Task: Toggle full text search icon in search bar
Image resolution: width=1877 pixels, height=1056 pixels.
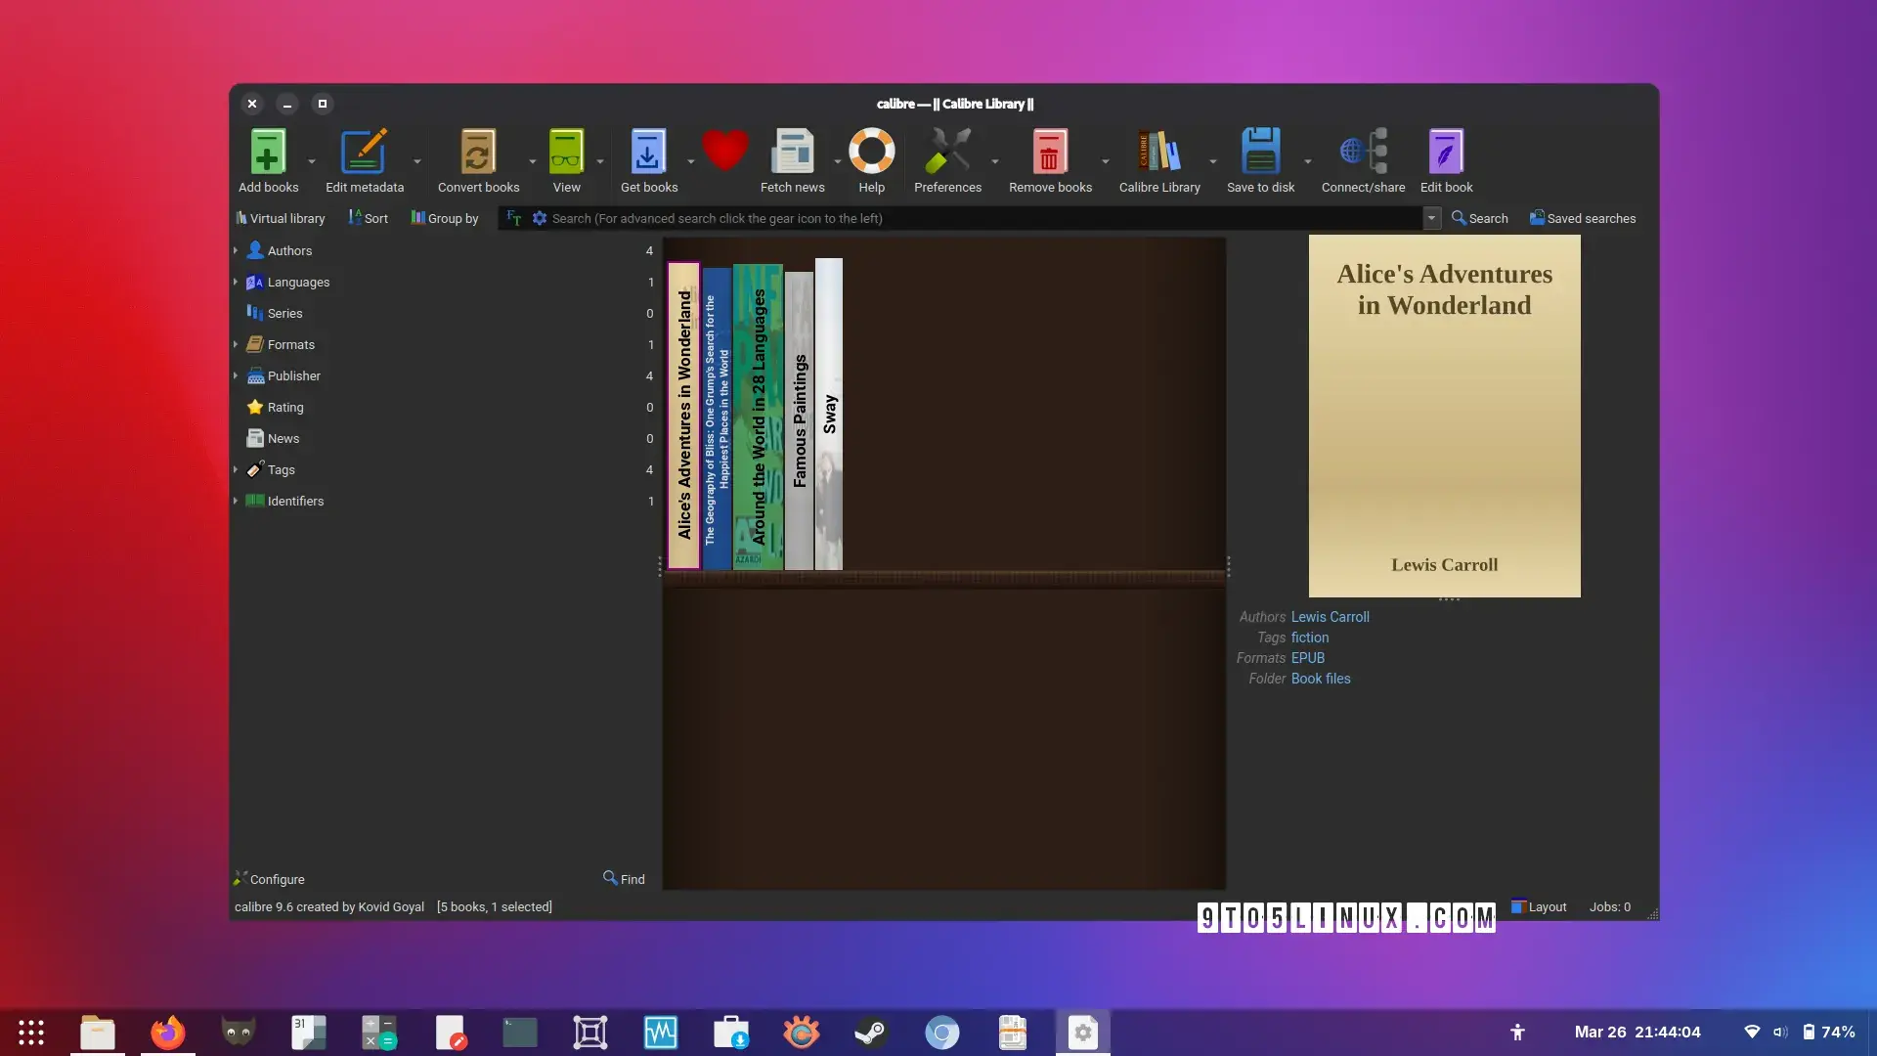Action: pos(514,218)
